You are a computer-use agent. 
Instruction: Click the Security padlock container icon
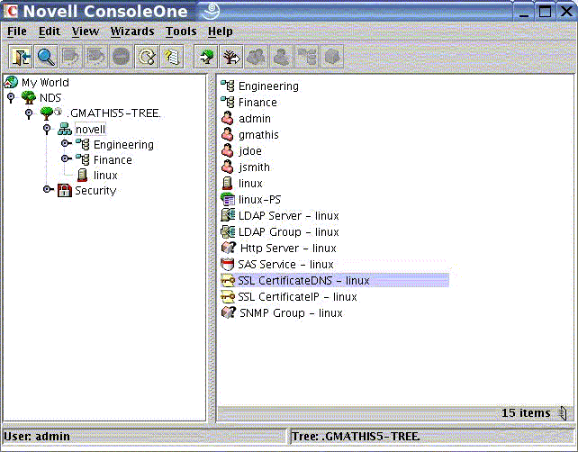(x=65, y=191)
